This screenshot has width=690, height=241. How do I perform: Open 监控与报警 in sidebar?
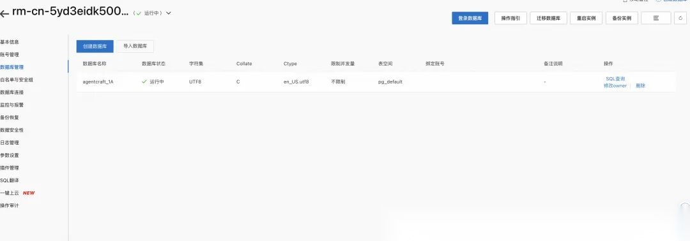point(12,105)
